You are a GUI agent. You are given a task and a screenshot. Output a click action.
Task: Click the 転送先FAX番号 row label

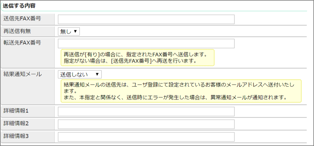(x=22, y=42)
